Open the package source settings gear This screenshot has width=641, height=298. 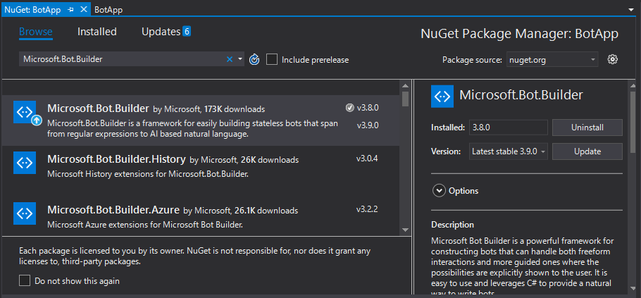[612, 60]
